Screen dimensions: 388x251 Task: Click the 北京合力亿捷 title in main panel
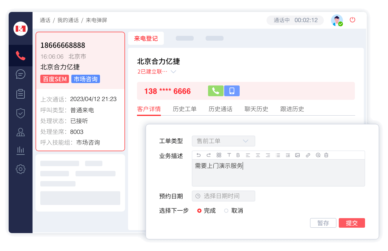158,62
